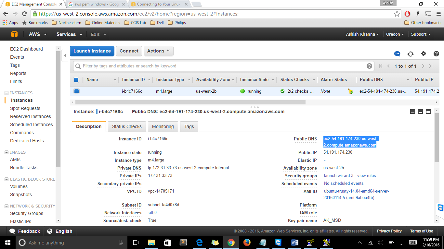Uncheck the i-b4c7166c instance row checkbox
Screen dimensions: 444x249
76,91
